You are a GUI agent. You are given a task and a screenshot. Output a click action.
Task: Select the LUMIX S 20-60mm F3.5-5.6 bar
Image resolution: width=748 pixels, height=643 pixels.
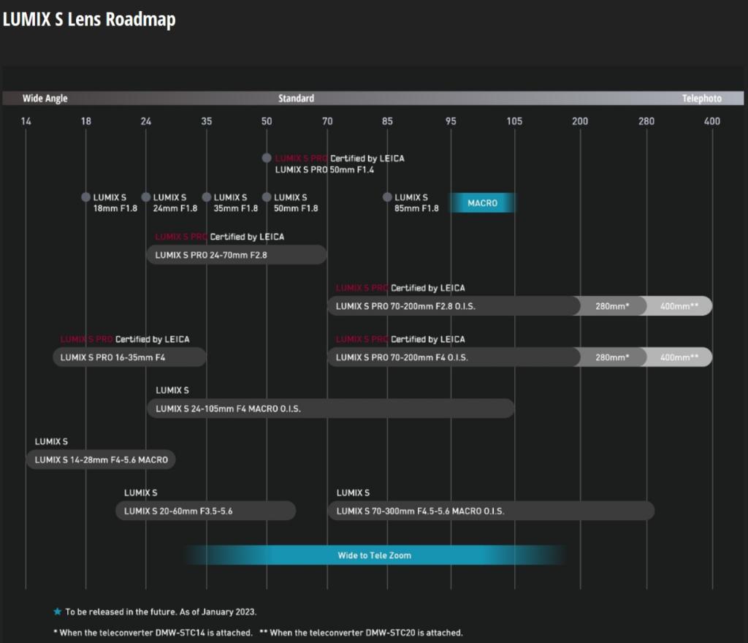point(205,511)
